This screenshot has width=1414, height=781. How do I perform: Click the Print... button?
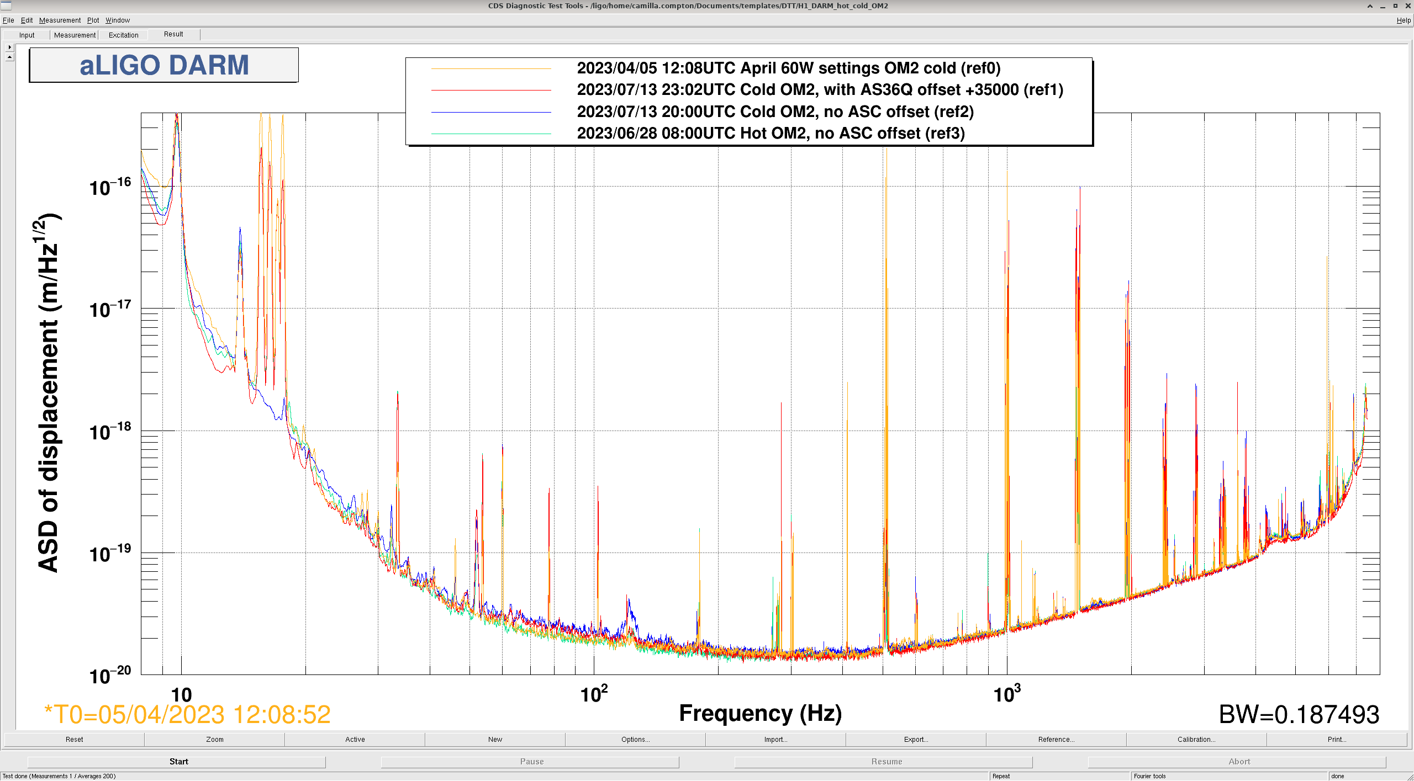[x=1337, y=740]
